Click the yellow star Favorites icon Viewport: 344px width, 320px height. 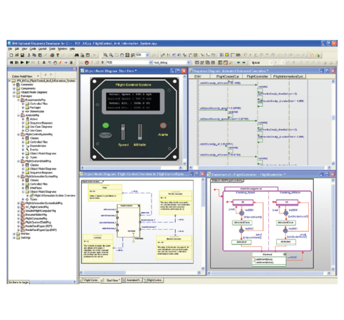(312, 55)
